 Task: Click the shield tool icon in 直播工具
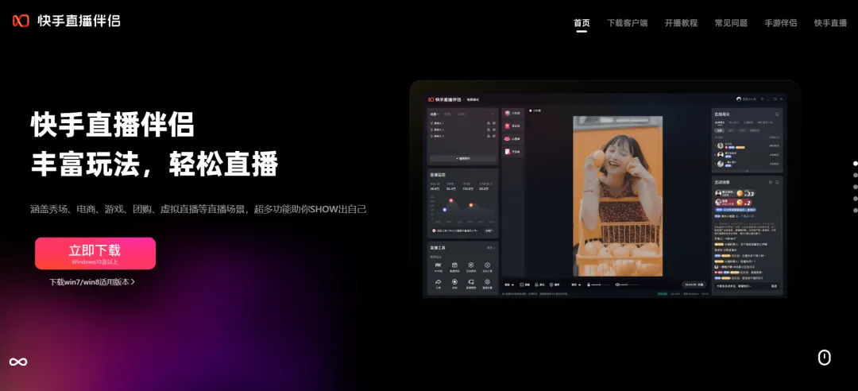[x=470, y=265]
